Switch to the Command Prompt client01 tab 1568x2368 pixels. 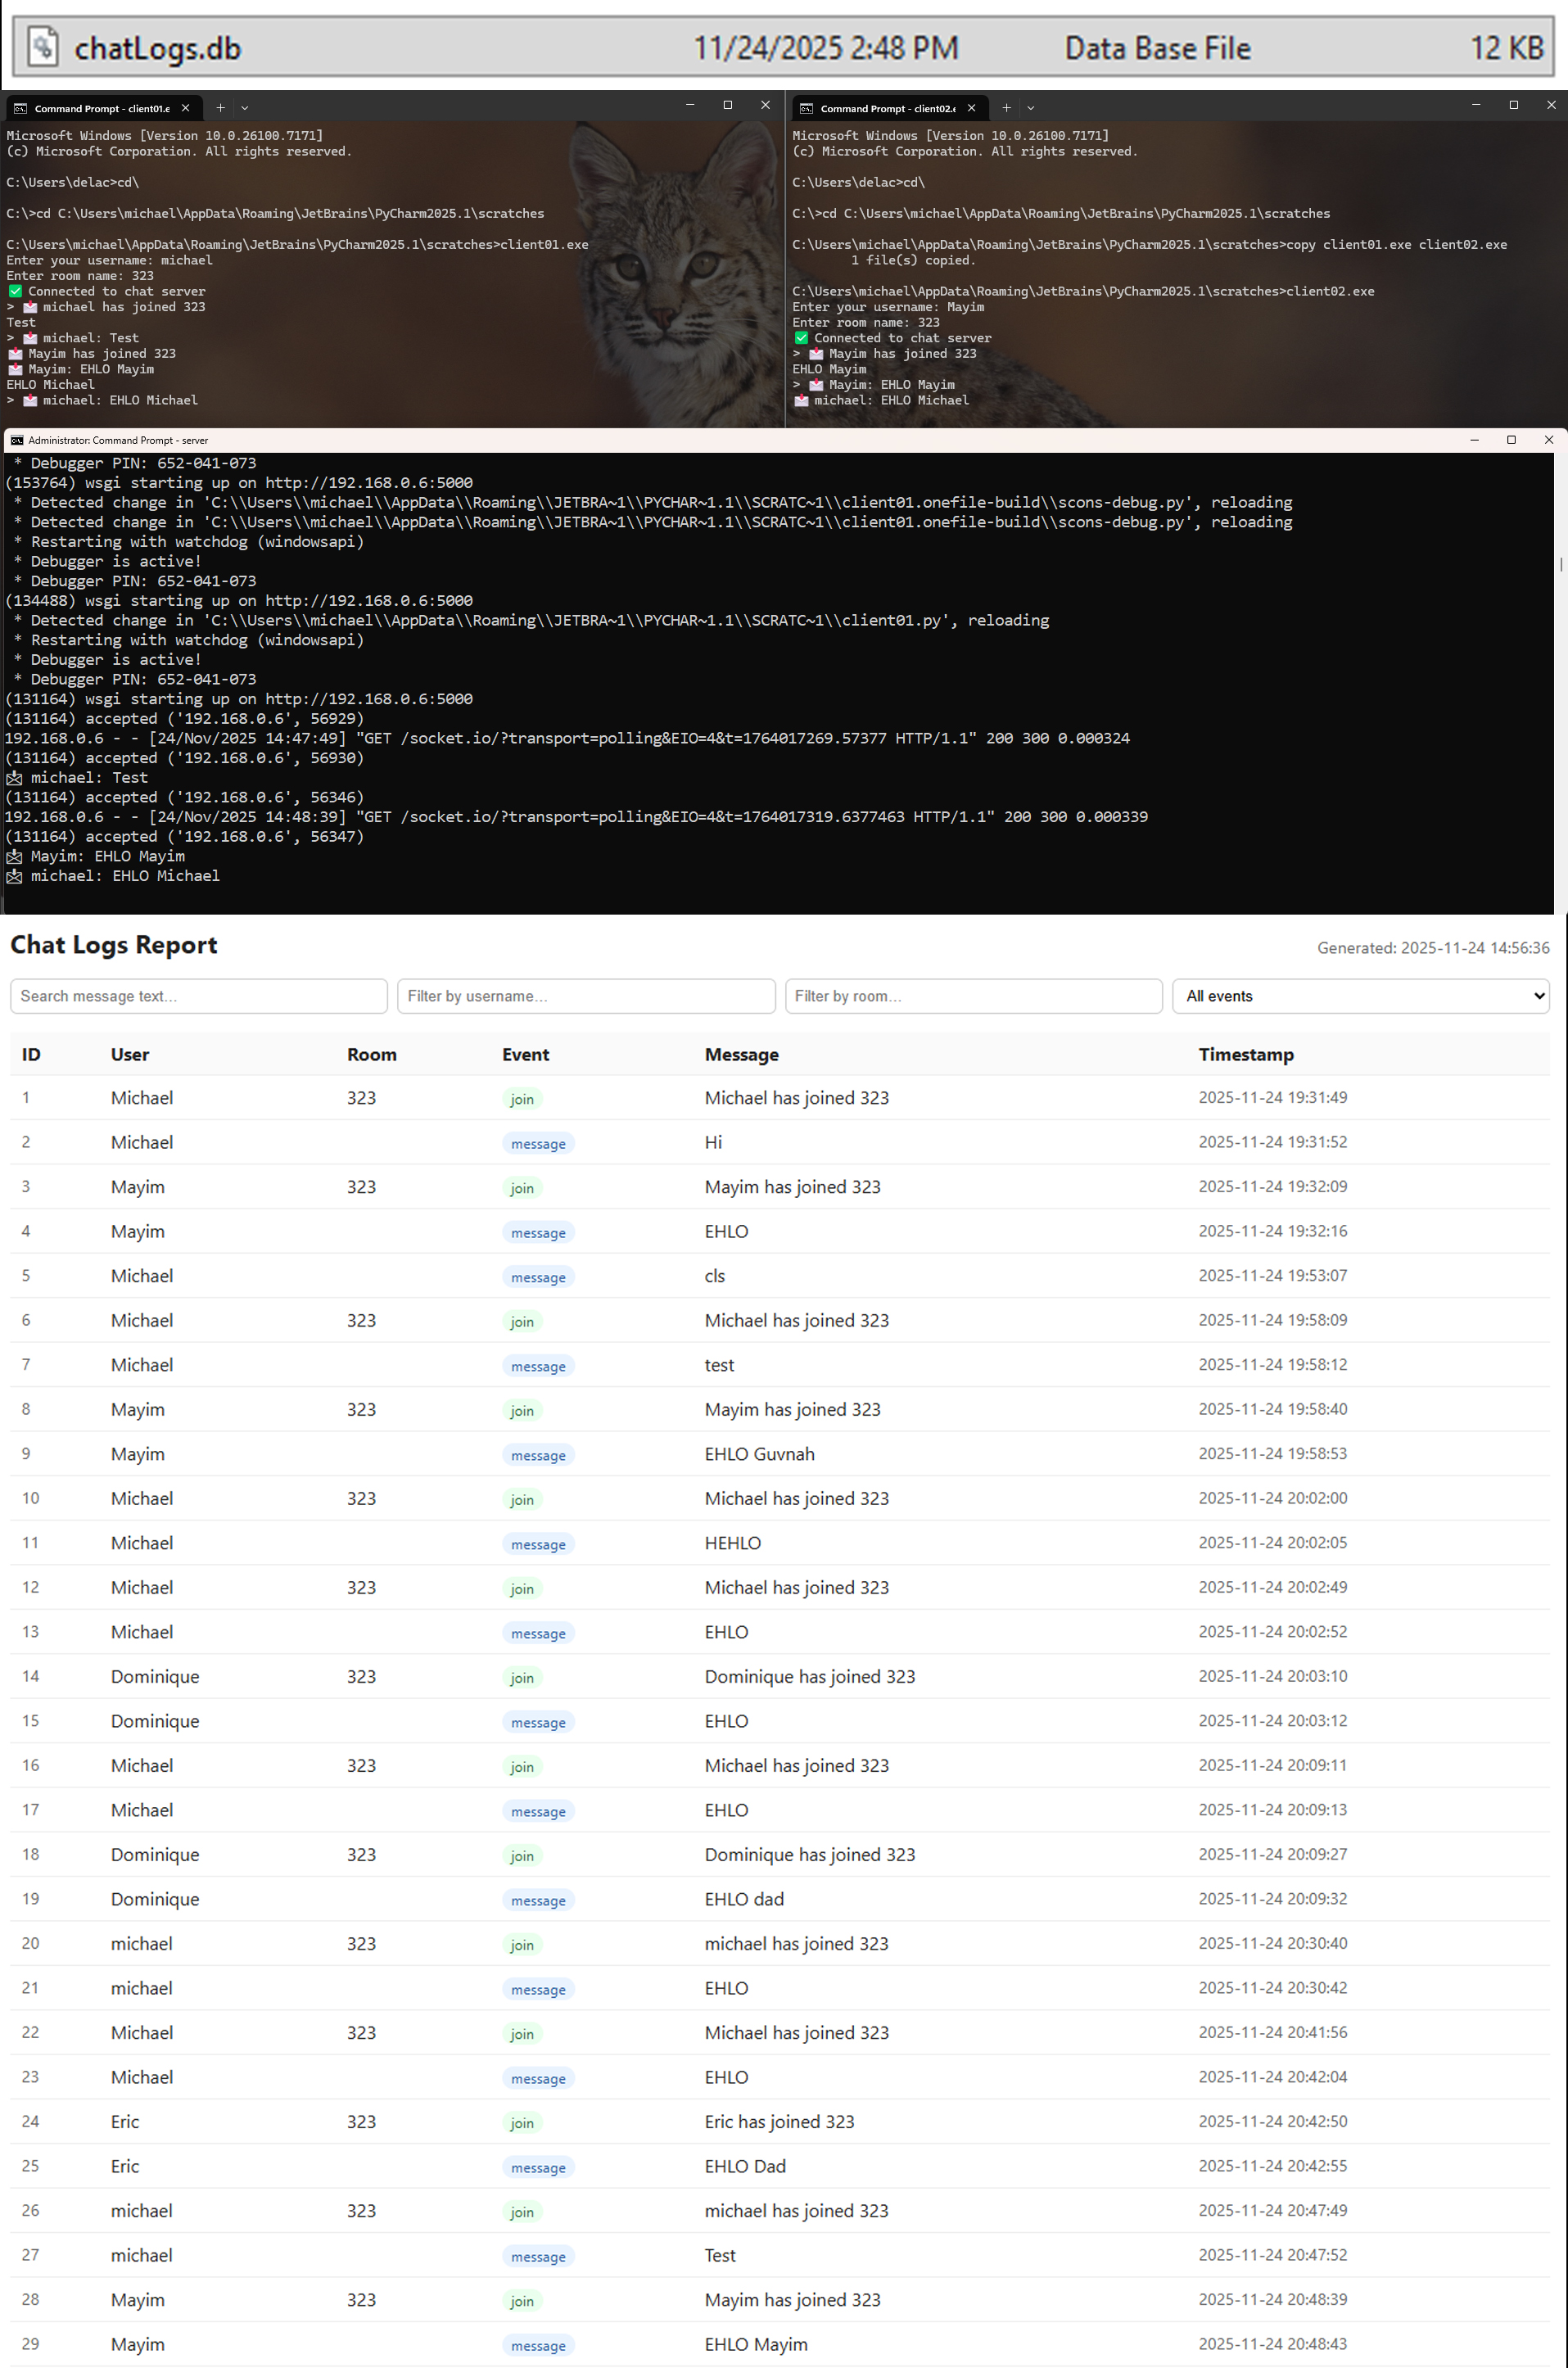tap(101, 108)
